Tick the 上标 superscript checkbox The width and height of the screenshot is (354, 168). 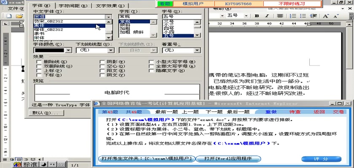point(39,71)
